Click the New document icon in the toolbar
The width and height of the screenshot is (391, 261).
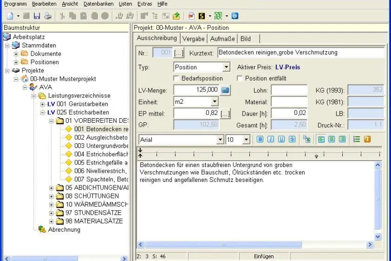point(10,16)
